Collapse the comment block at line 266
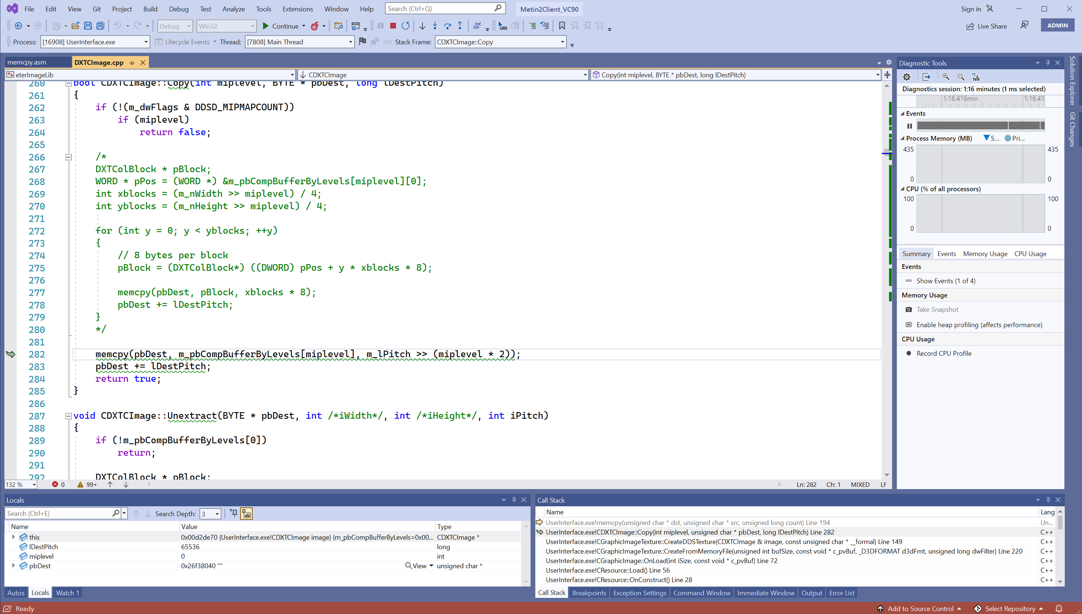Image resolution: width=1082 pixels, height=614 pixels. click(68, 157)
